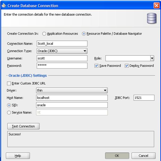
Task: Focus the Password input field
Action: tap(62, 66)
